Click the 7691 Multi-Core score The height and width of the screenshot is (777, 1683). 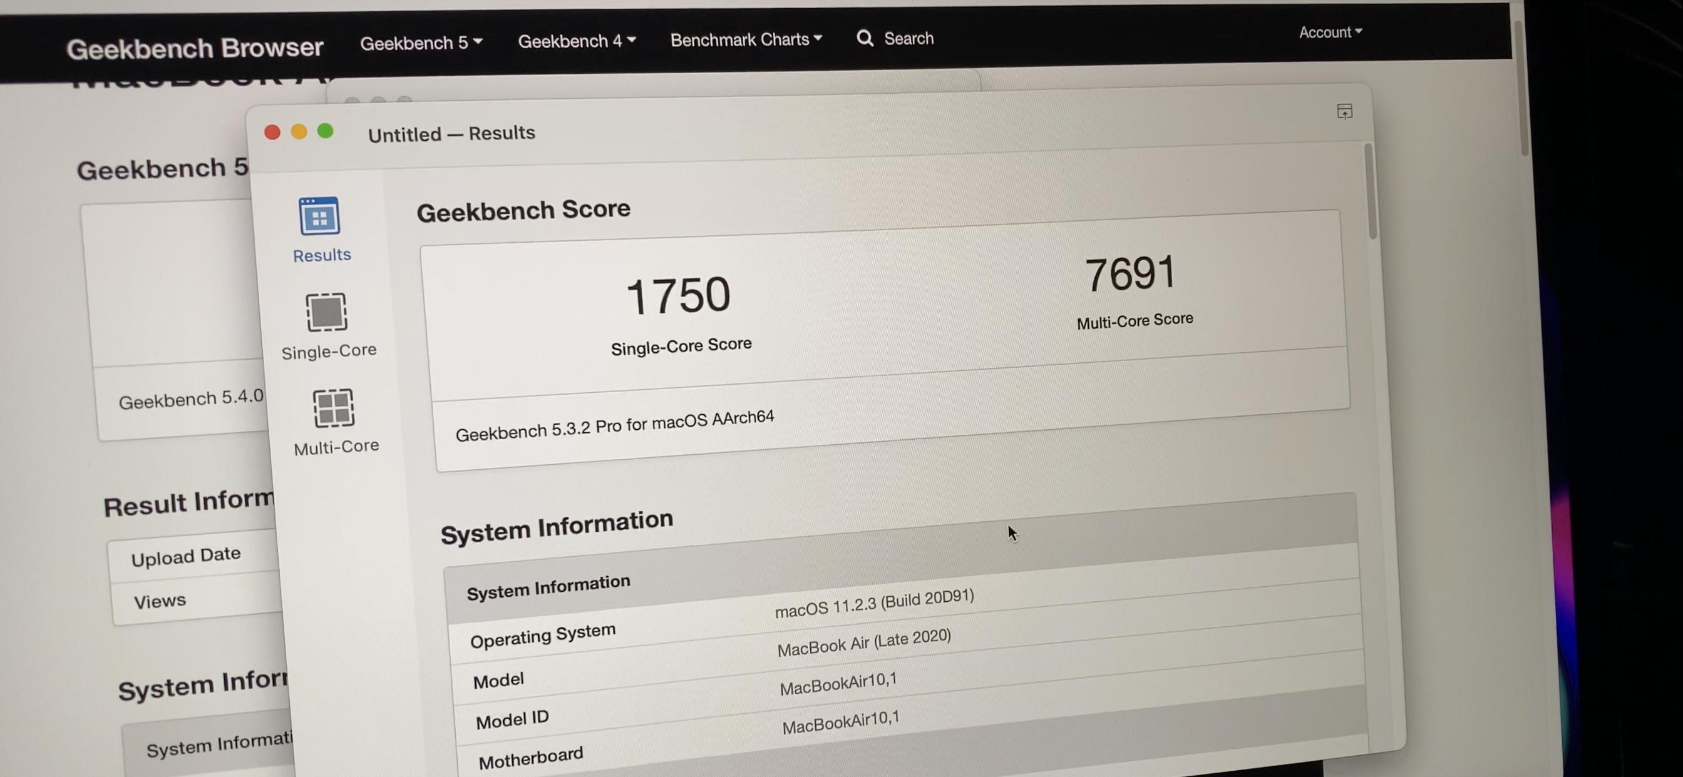pos(1130,273)
